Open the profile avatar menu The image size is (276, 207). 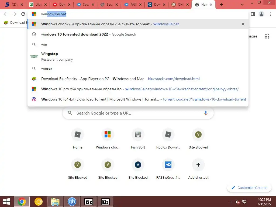[x=261, y=14]
